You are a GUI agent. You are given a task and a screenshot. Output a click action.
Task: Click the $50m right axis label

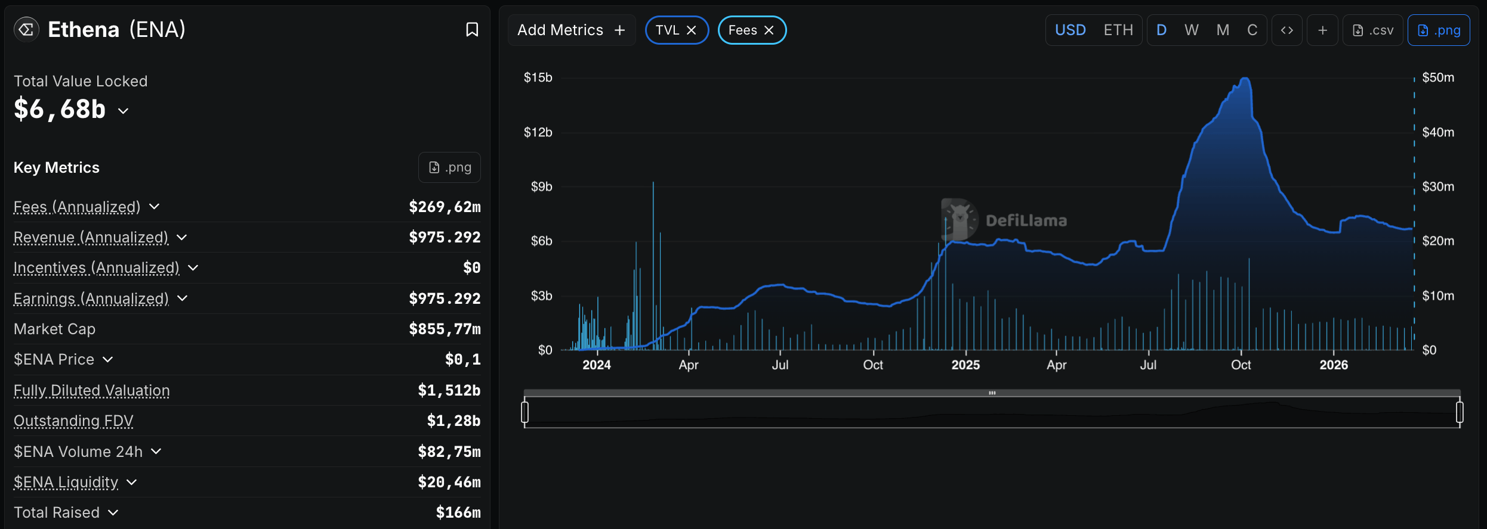click(x=1438, y=77)
